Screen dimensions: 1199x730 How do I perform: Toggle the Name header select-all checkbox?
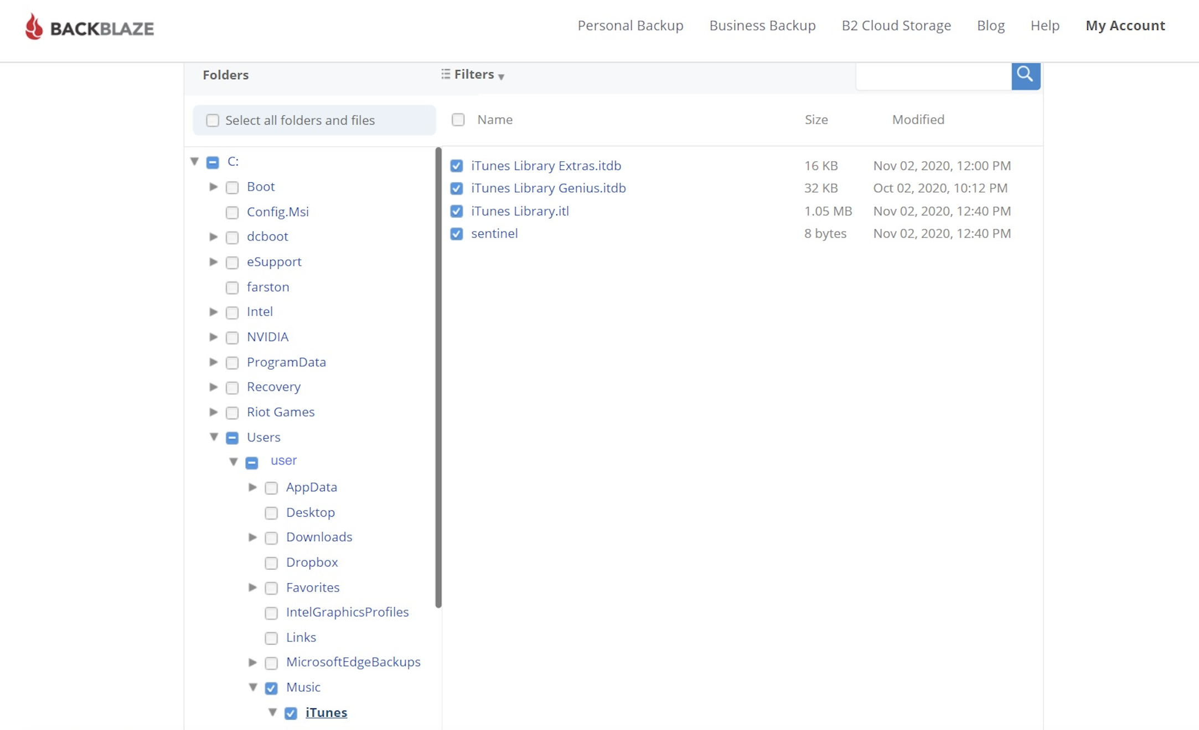(x=458, y=120)
